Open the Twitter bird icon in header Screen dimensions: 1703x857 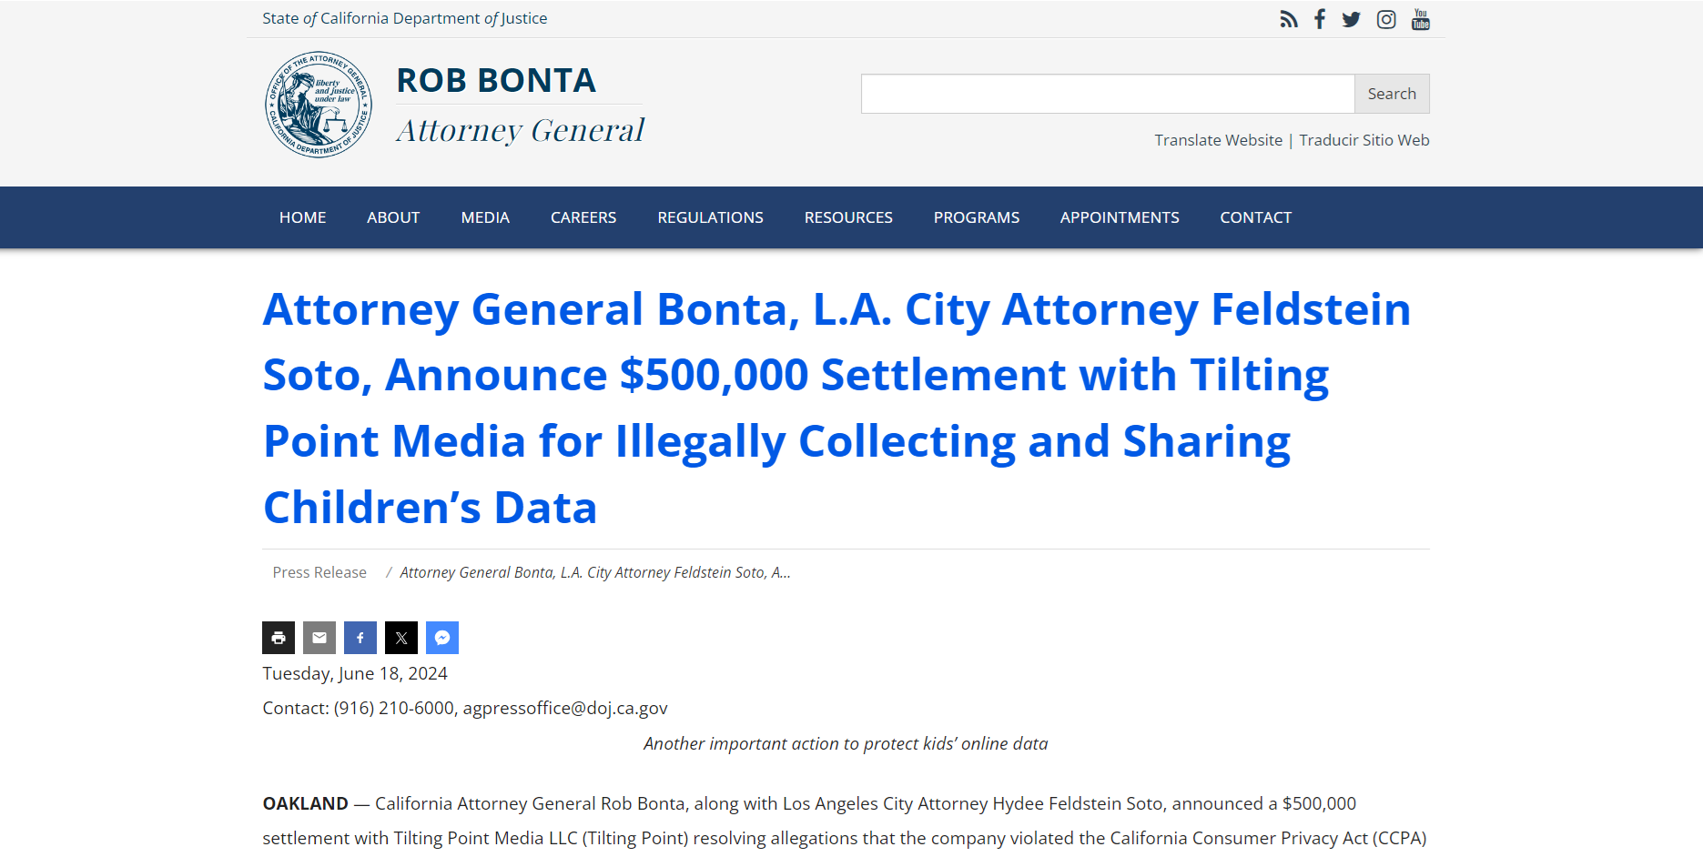click(x=1352, y=19)
